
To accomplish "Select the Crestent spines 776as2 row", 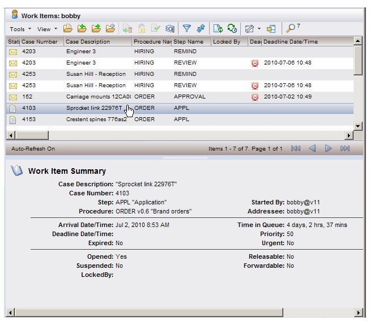I will [93, 119].
